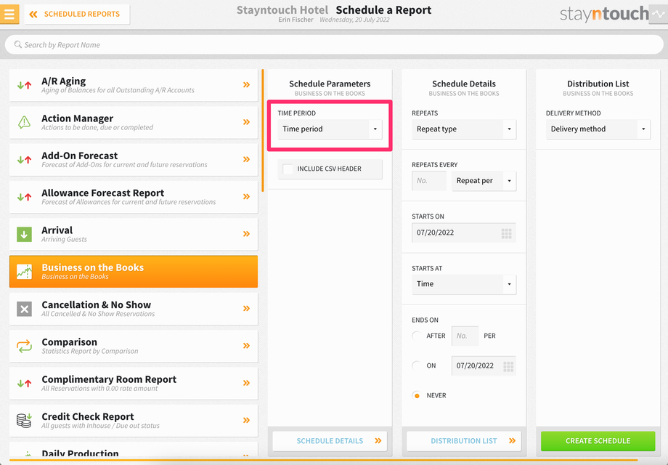Select the Never radio button
The width and height of the screenshot is (668, 465).
click(x=417, y=395)
